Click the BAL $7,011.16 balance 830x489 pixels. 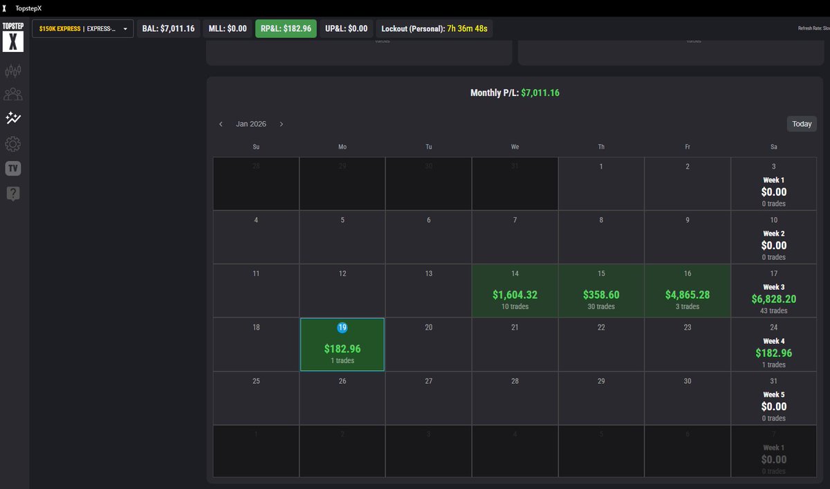pos(168,28)
